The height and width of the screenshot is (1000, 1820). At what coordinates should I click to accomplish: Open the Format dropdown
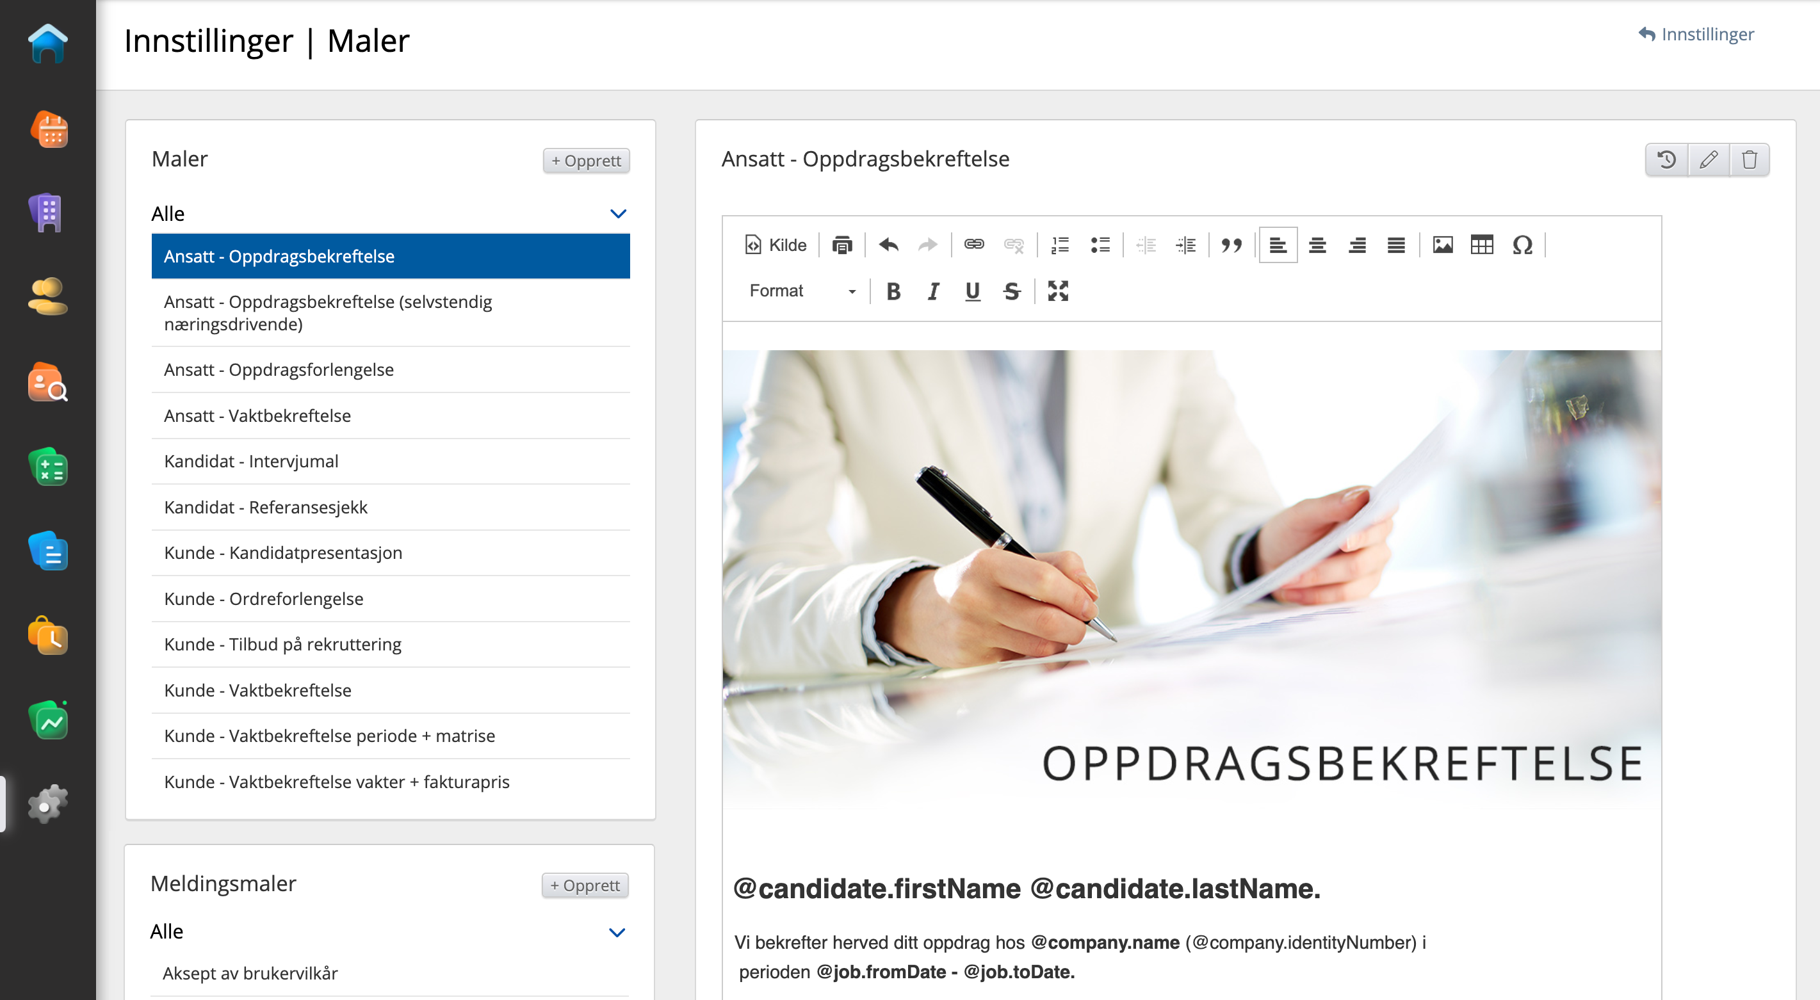point(801,291)
